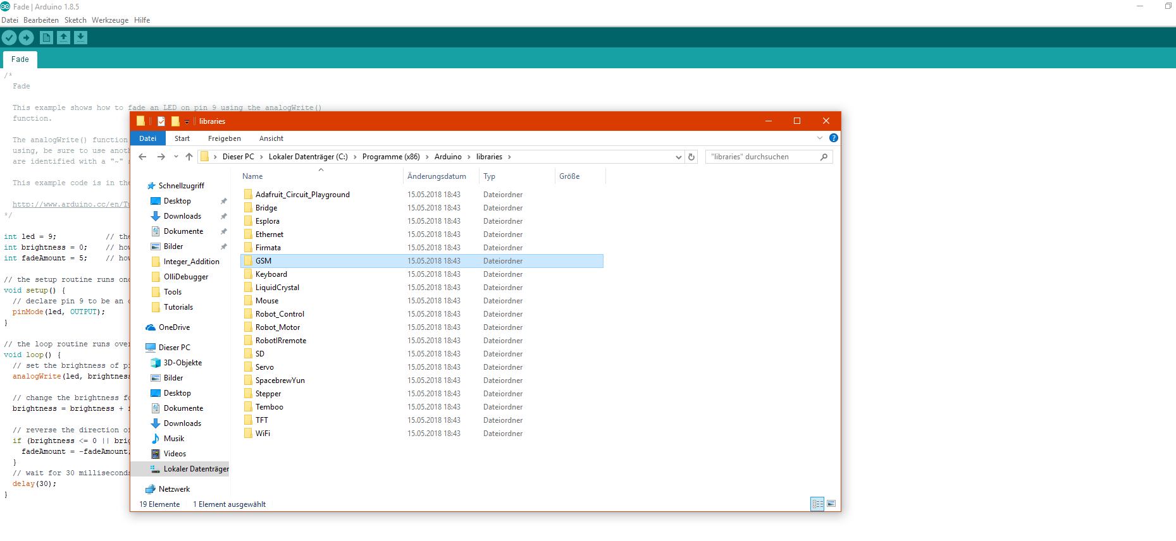Expand chevron after Lokaler Datenträger (C:) breadcrumb

(x=355, y=157)
